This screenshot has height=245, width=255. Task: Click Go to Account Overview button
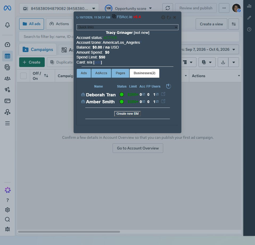138,148
